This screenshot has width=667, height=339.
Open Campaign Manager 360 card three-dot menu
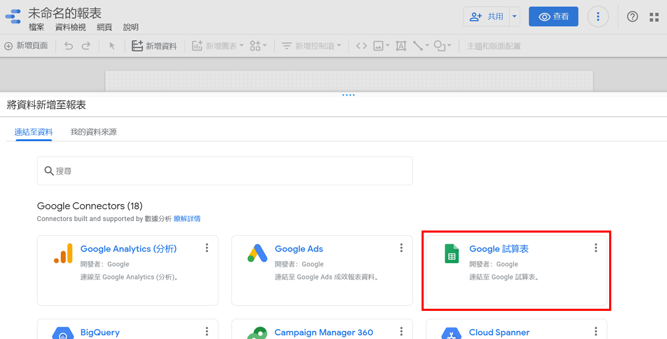[x=401, y=332]
